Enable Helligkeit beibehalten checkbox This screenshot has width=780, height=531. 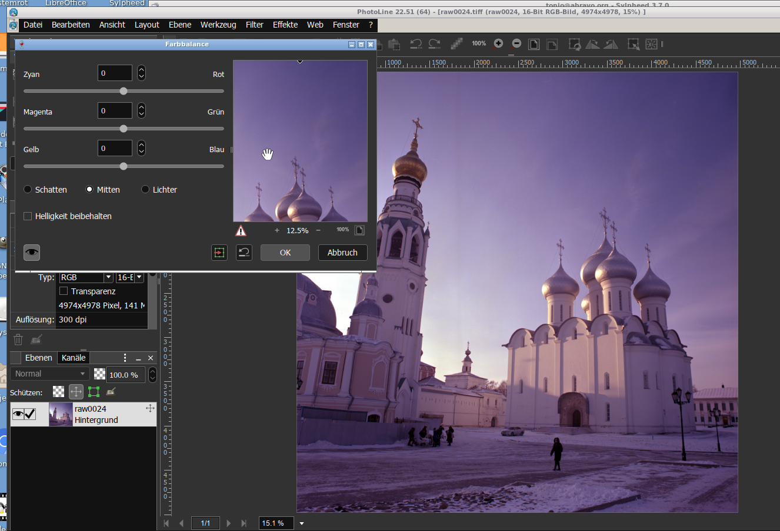point(28,216)
